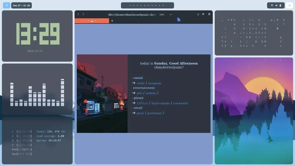
Task: Click the CPU 4 usage bar
Action: pos(22,145)
